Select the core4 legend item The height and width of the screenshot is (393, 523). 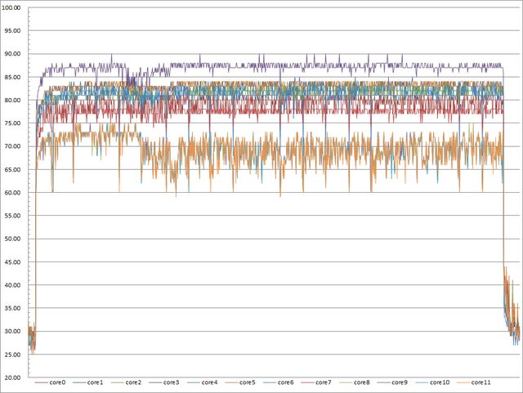[210, 382]
